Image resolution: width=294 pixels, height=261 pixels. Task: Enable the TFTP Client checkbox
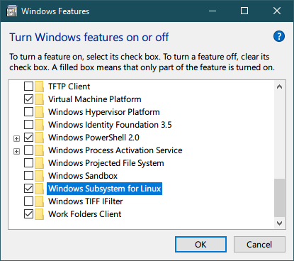coord(28,87)
